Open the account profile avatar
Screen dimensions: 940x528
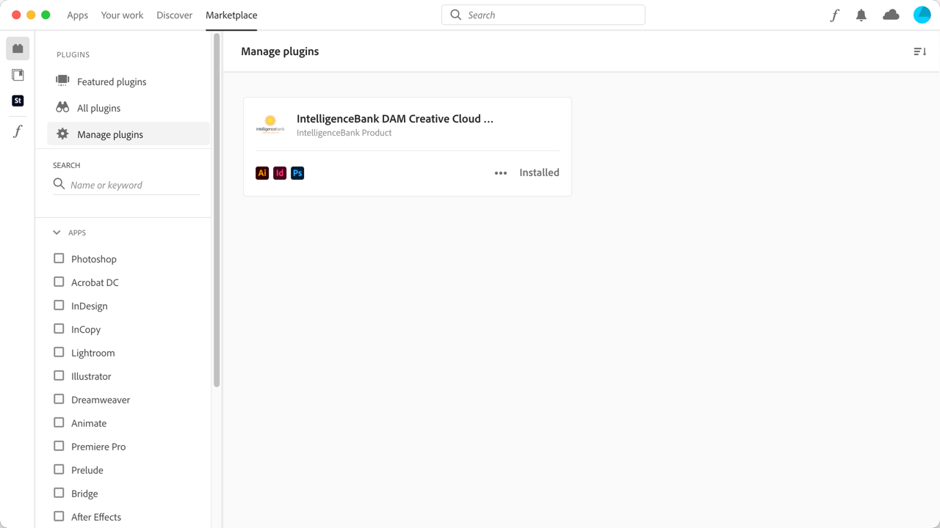click(x=922, y=15)
